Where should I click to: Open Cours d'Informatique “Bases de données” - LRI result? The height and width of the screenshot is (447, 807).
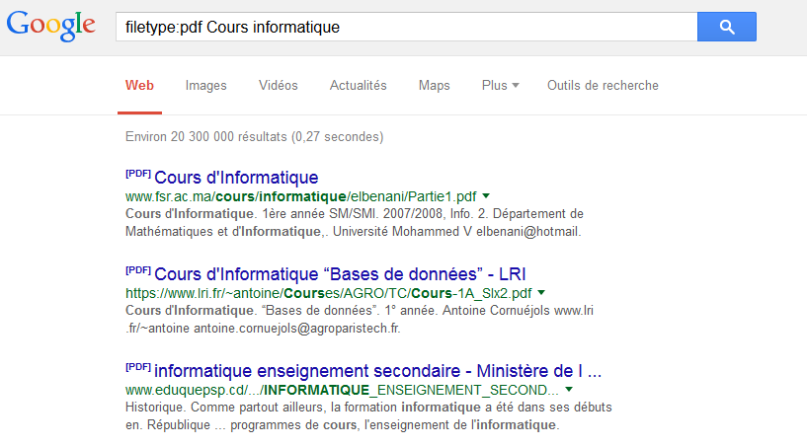pyautogui.click(x=340, y=274)
